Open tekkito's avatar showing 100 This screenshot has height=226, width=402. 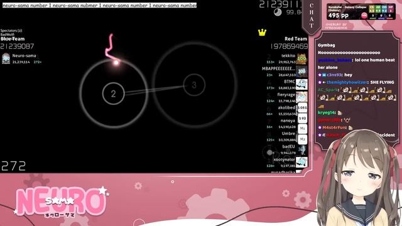point(301,59)
